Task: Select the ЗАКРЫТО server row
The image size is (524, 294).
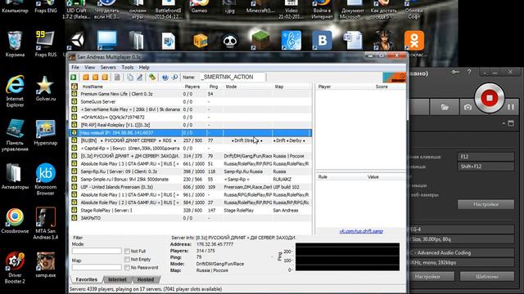Action: click(191, 218)
